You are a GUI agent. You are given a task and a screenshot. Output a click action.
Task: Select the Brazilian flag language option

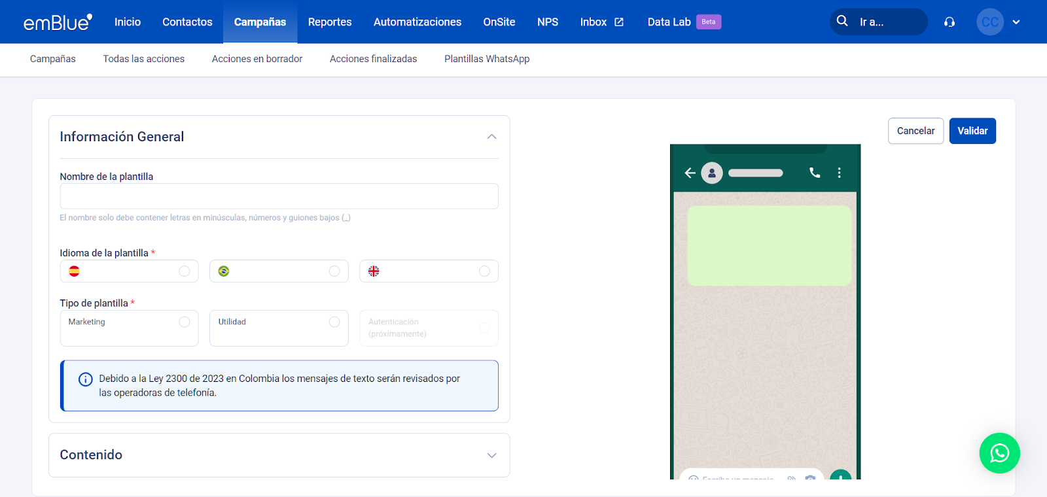[279, 271]
